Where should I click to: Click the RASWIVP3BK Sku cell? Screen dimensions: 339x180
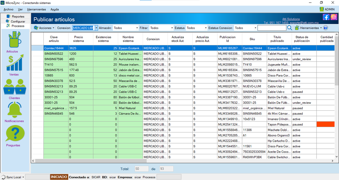(255, 157)
